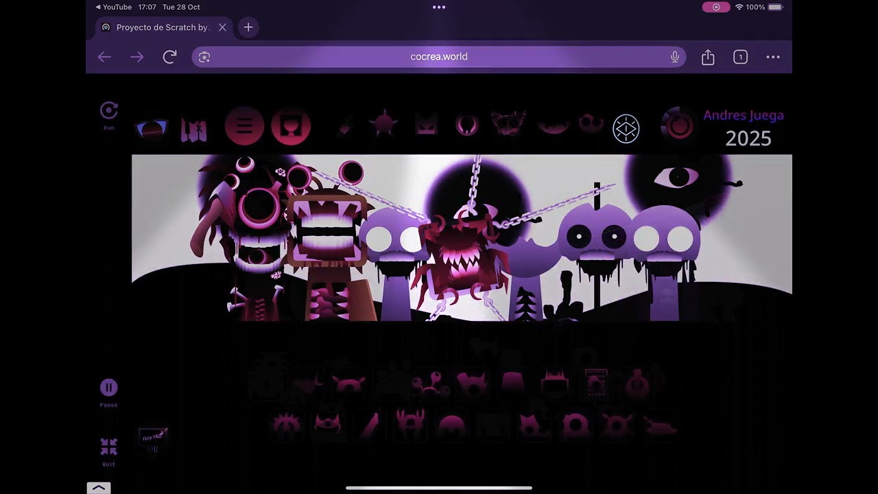Select the cat-eared one-eye icon in first bottom row
Image resolution: width=878 pixels, height=494 pixels.
[472, 386]
